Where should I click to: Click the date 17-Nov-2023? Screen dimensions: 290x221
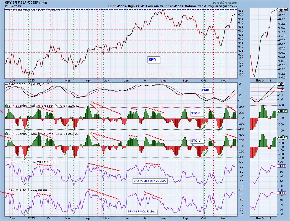coord(12,6)
